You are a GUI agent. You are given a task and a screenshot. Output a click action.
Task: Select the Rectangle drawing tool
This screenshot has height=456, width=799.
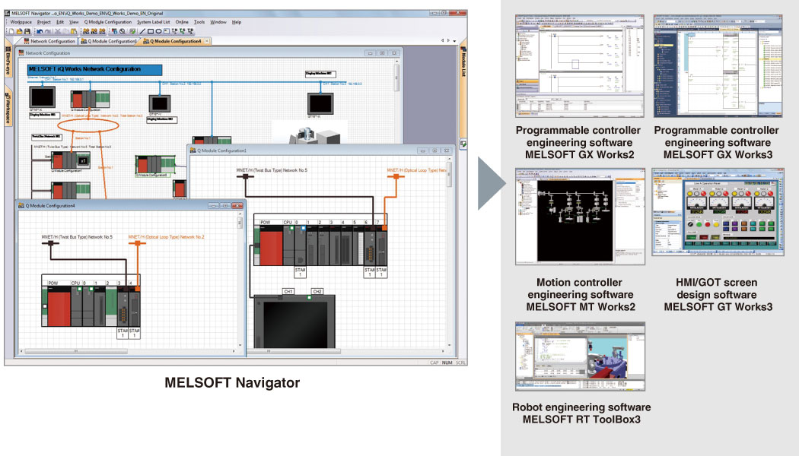coord(151,31)
